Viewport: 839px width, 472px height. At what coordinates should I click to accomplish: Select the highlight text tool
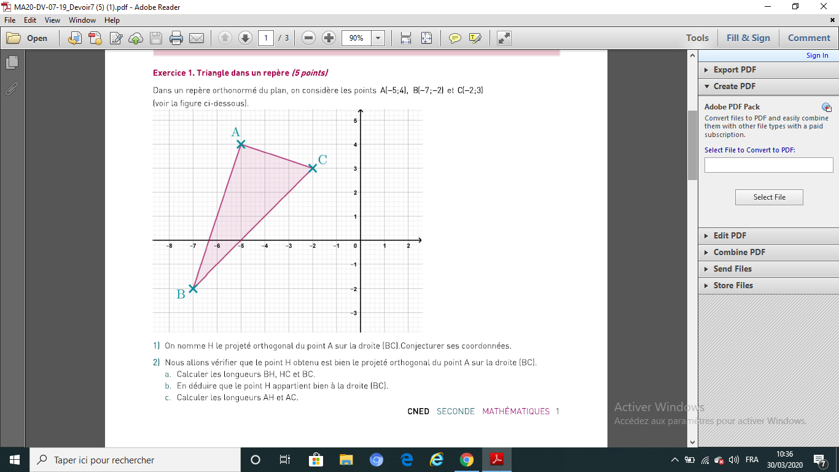click(x=475, y=38)
